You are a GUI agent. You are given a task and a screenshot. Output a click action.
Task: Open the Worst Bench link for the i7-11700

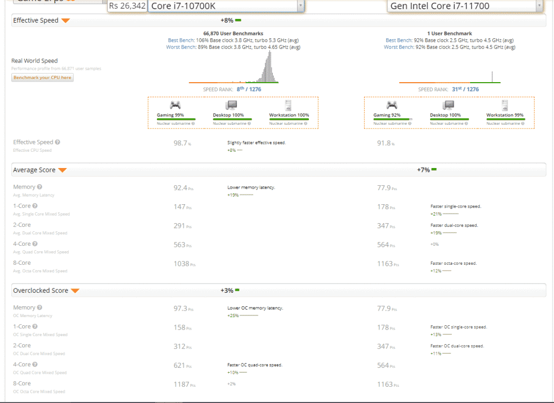pyautogui.click(x=399, y=47)
